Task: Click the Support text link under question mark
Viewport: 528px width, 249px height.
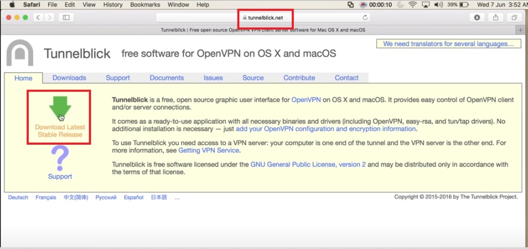Action: [x=60, y=176]
